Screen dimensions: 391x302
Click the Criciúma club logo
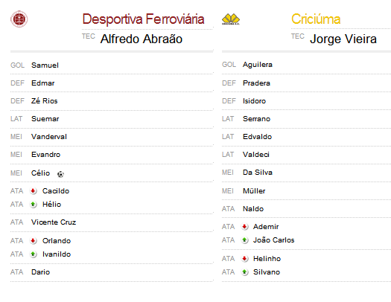click(x=231, y=19)
